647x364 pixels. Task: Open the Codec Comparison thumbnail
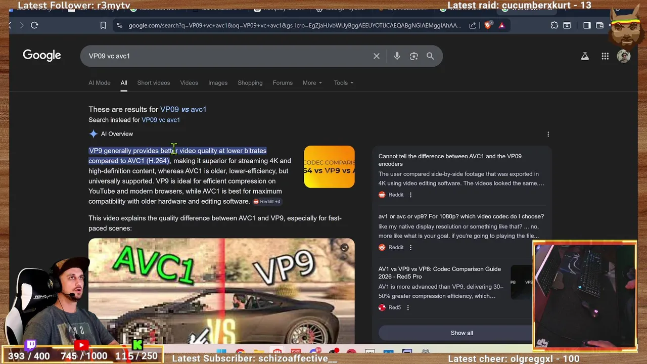click(x=329, y=167)
